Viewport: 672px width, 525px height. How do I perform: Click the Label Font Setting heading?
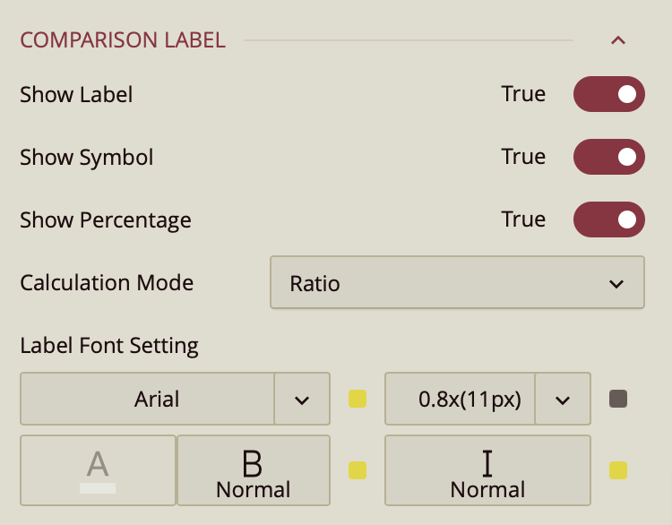(x=109, y=345)
